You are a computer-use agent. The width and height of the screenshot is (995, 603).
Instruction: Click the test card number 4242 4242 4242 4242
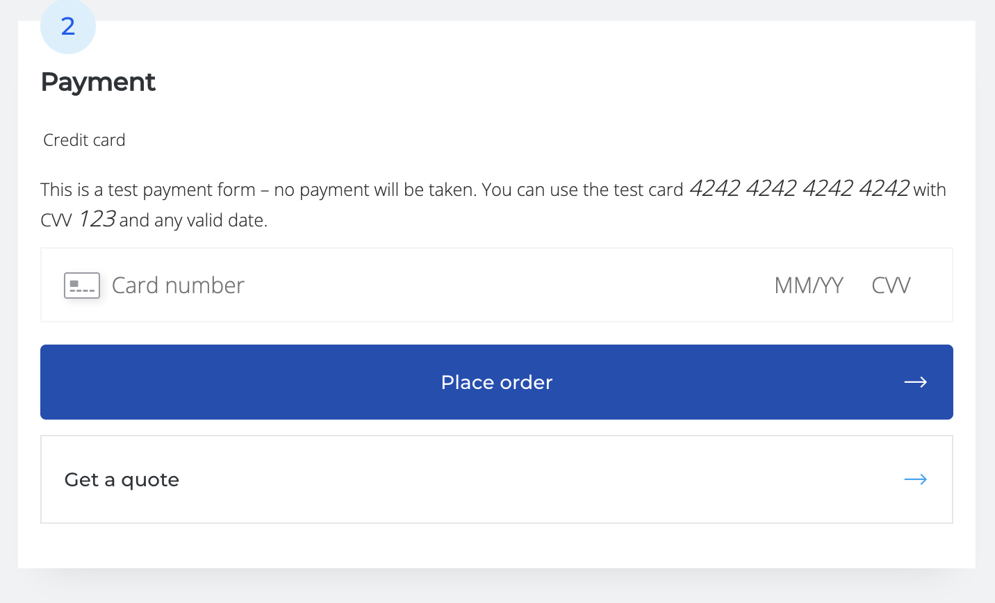click(x=799, y=188)
